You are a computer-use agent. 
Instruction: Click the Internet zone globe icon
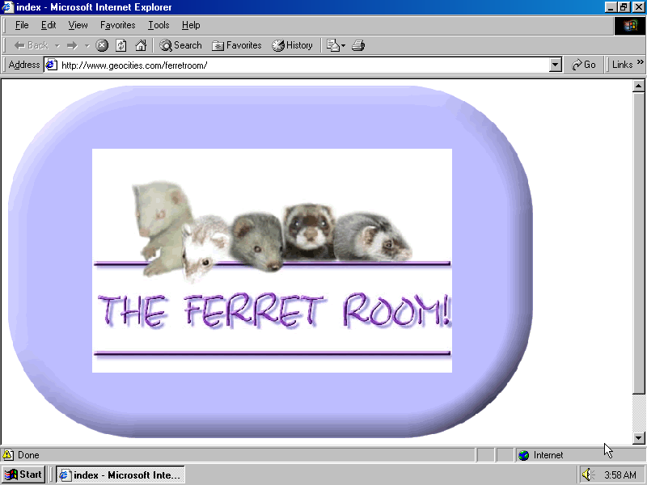click(x=523, y=455)
